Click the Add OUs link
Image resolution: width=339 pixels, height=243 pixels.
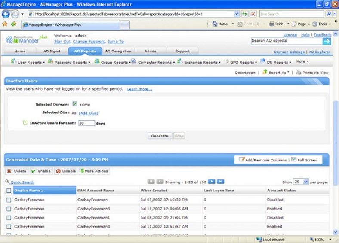pyautogui.click(x=88, y=113)
